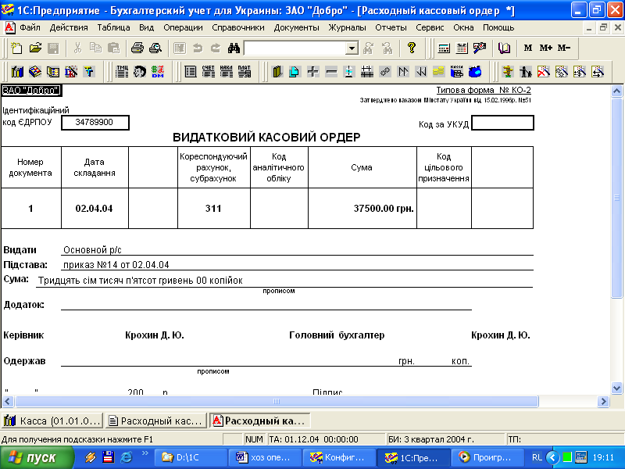Switch to the Касса window tab

(x=52, y=421)
